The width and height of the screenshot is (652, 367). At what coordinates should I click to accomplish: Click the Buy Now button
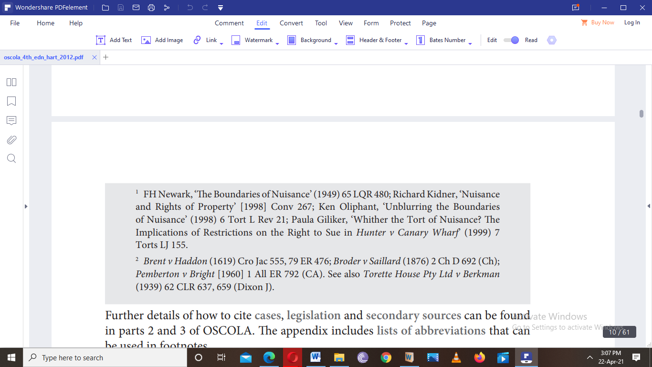pyautogui.click(x=598, y=22)
